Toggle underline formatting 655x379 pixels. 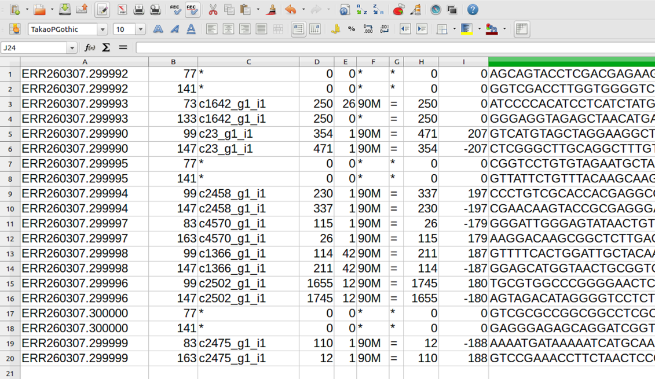pos(191,29)
